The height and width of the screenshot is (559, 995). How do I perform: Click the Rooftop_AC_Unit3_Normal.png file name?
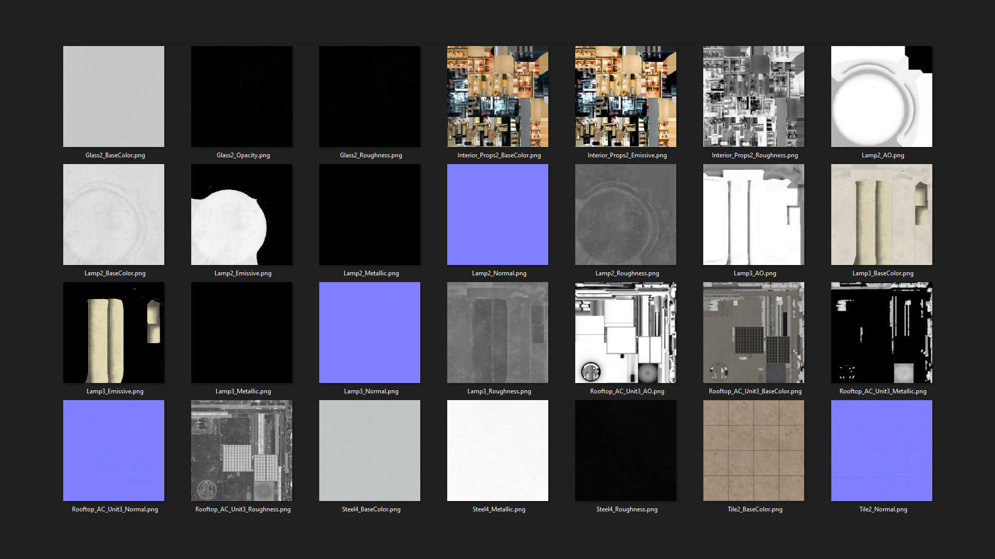click(x=115, y=509)
